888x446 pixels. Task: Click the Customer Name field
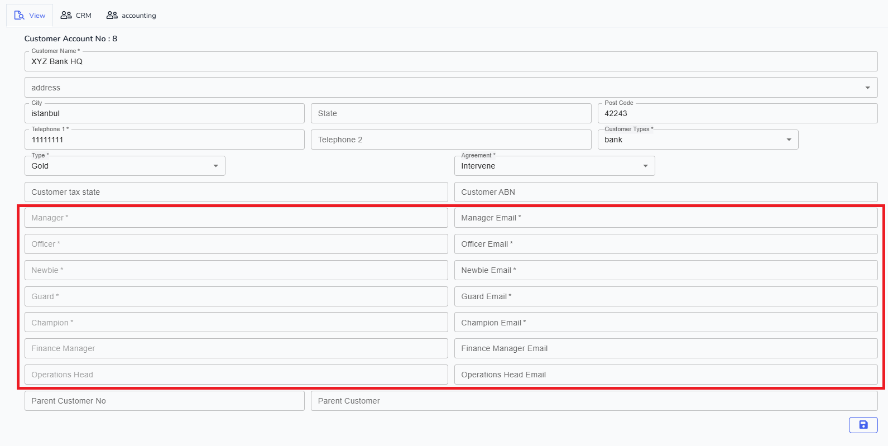click(x=450, y=61)
